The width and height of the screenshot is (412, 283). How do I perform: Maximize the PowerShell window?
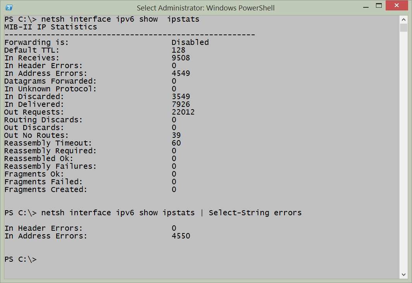tap(379, 6)
